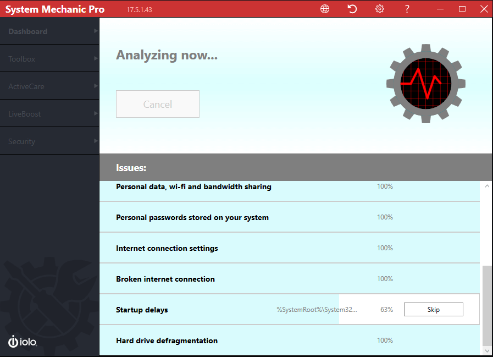Select "Hard drive defragmentation" row

[290, 340]
